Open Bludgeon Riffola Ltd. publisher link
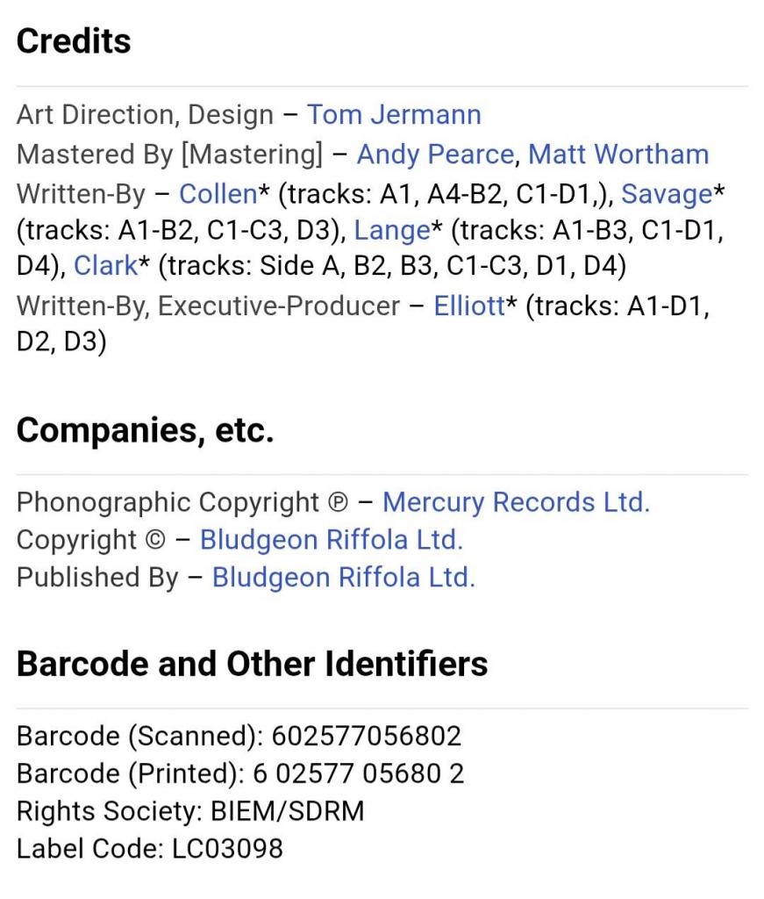 (344, 578)
